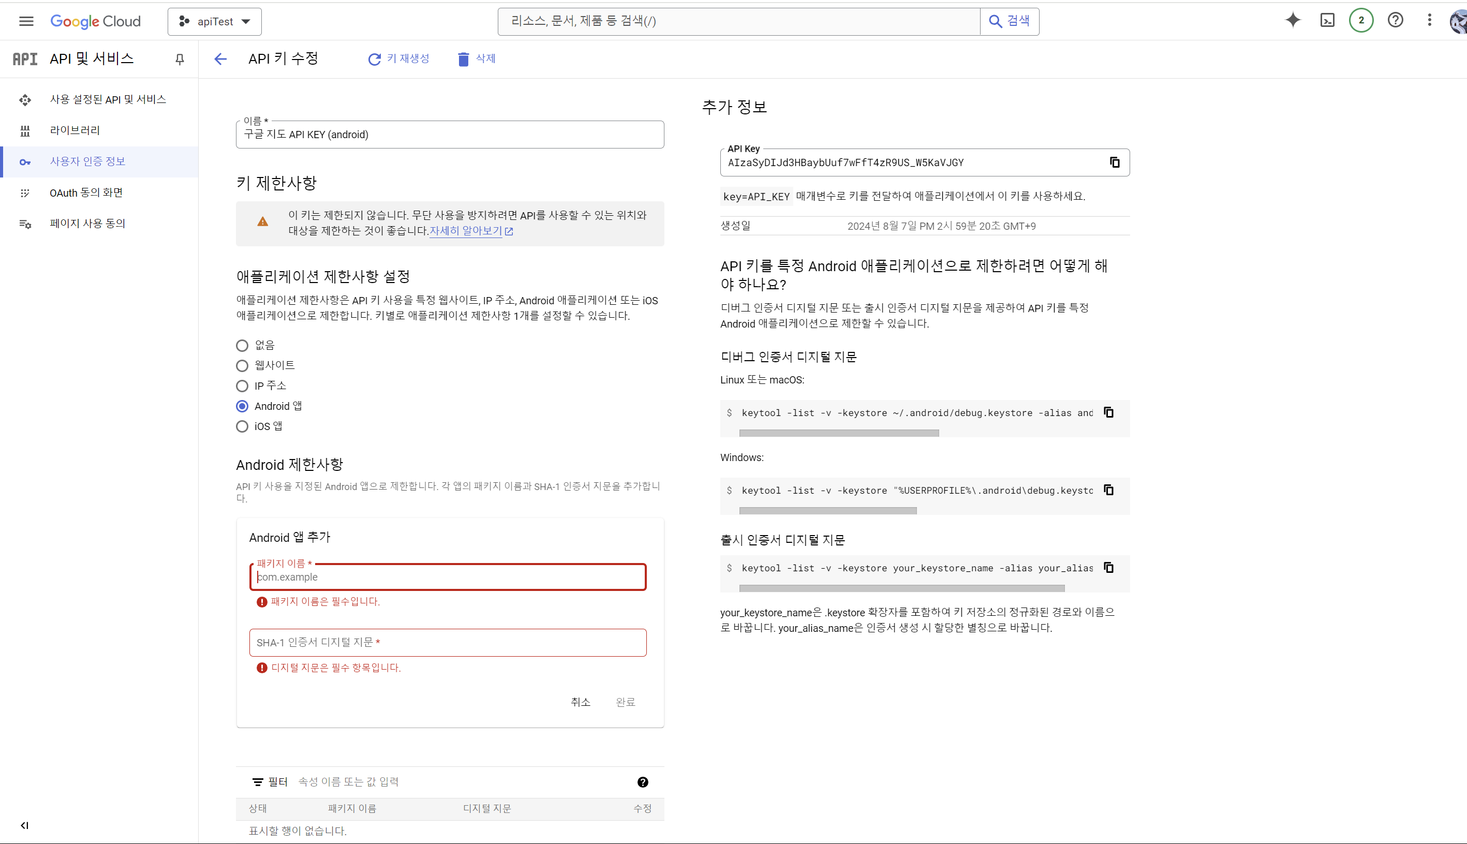Click the 삭제 delete button
The width and height of the screenshot is (1467, 844).
coord(477,59)
